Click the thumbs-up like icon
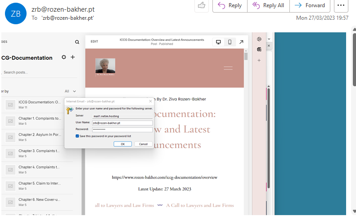This screenshot has height=216, width=356. coord(201,5)
